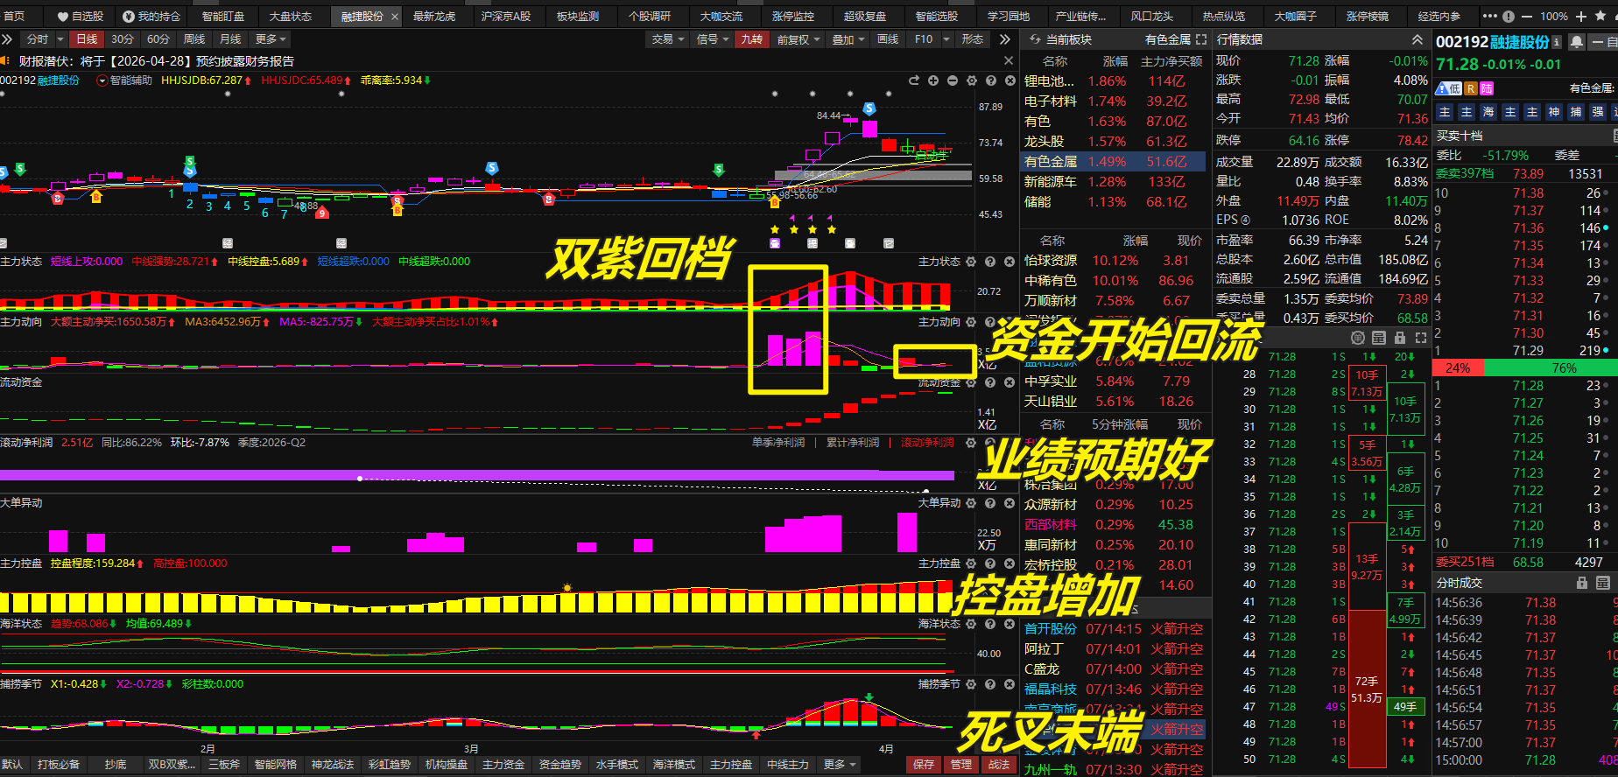Click help icon of 大单异动 panel
Screen dimensions: 1618x777
point(990,503)
